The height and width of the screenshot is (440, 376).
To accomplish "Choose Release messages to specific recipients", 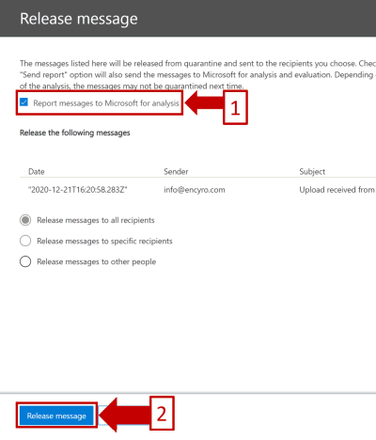I will pyautogui.click(x=25, y=241).
